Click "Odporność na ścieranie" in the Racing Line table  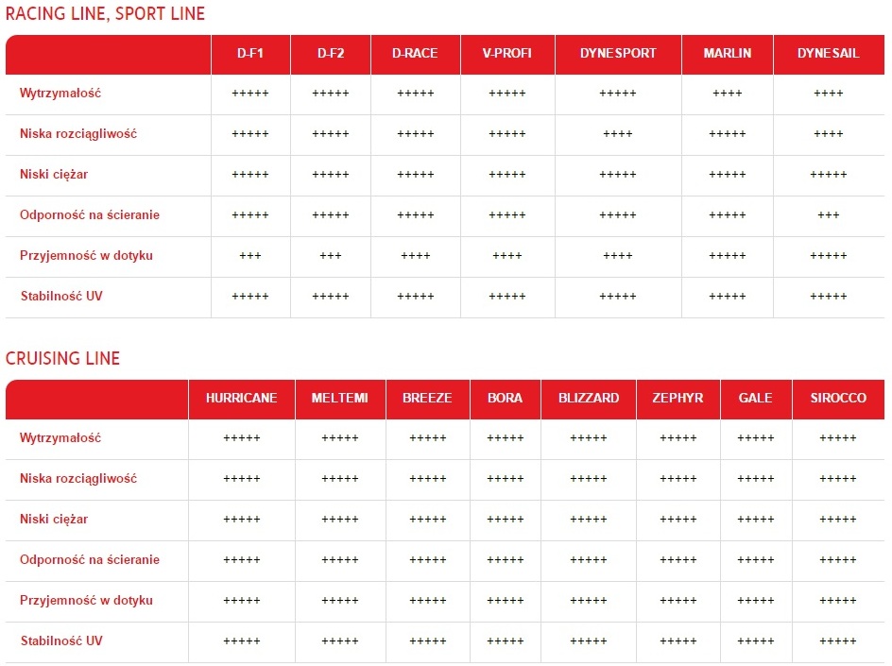pos(90,215)
